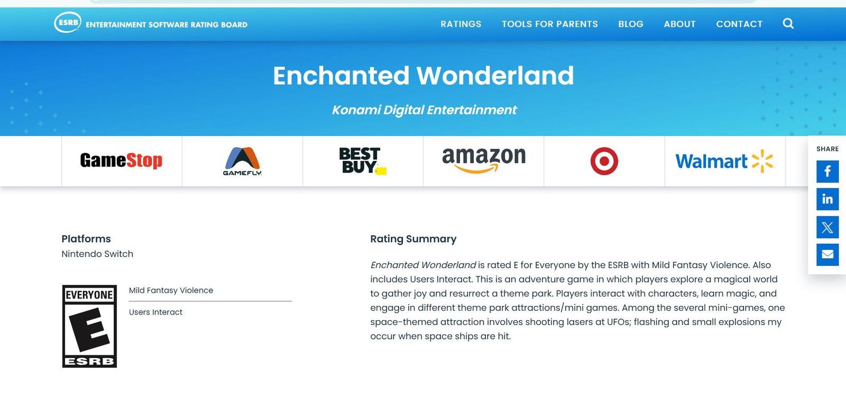Image resolution: width=846 pixels, height=393 pixels.
Task: Open the GameStop retailer link
Action: [x=121, y=160]
